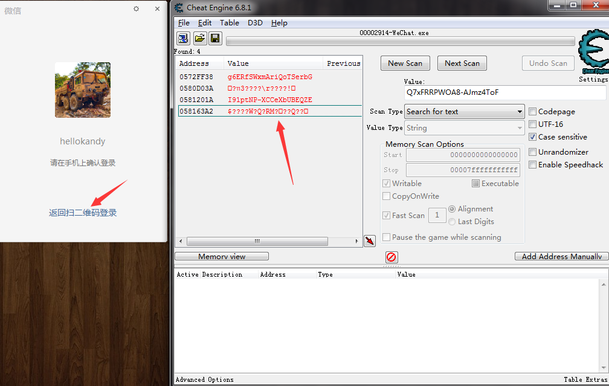
Task: Click the save floppy disk icon
Action: point(215,38)
